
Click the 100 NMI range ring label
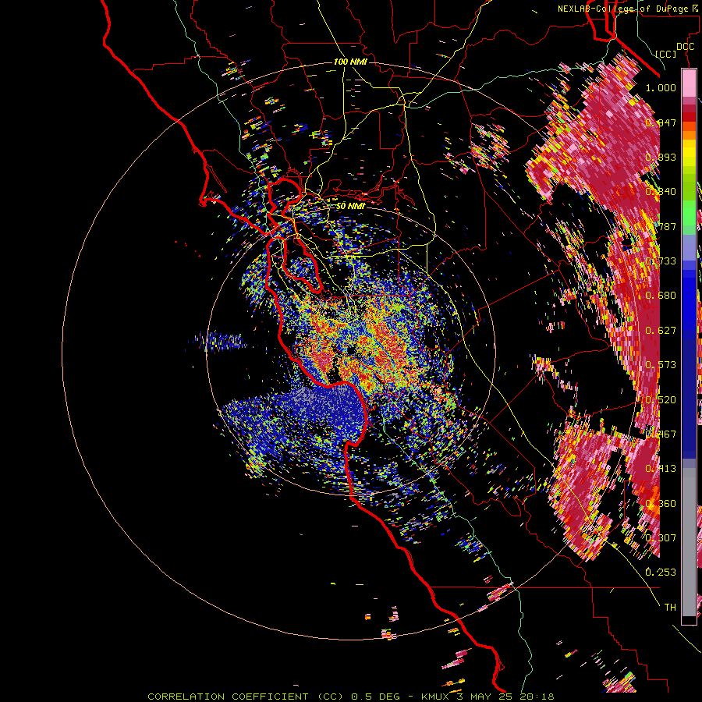point(350,62)
